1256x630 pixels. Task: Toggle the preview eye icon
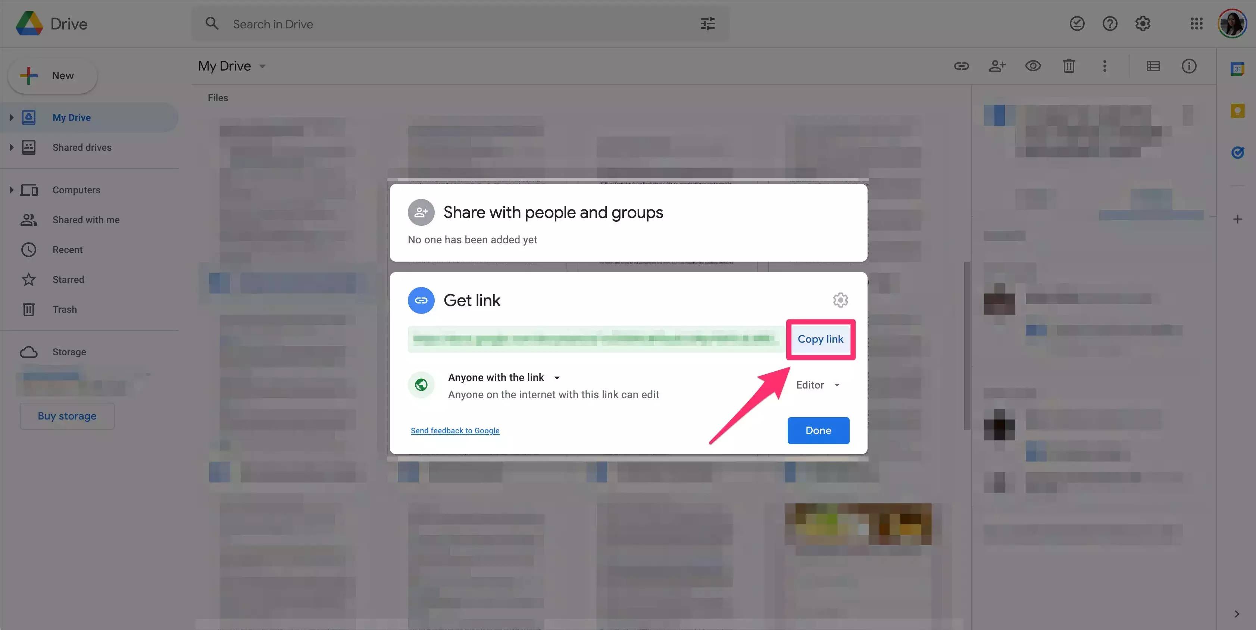(x=1033, y=66)
